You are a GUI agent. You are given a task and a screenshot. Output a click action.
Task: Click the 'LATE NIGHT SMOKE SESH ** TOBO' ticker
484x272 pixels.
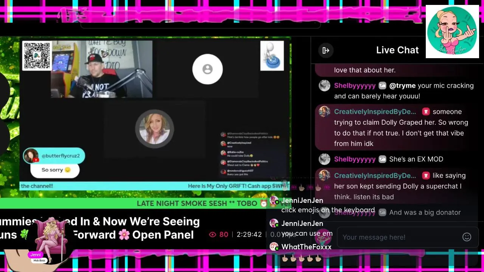pyautogui.click(x=197, y=203)
